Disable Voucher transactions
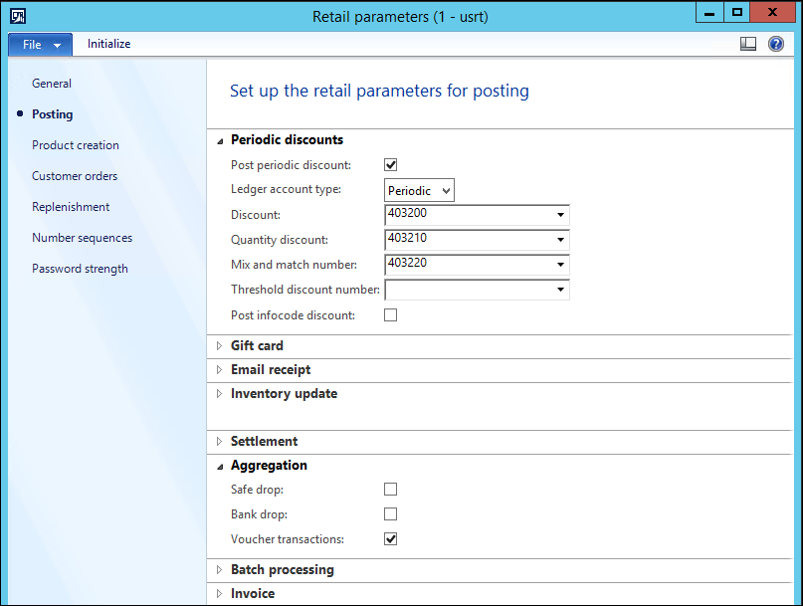 [390, 538]
